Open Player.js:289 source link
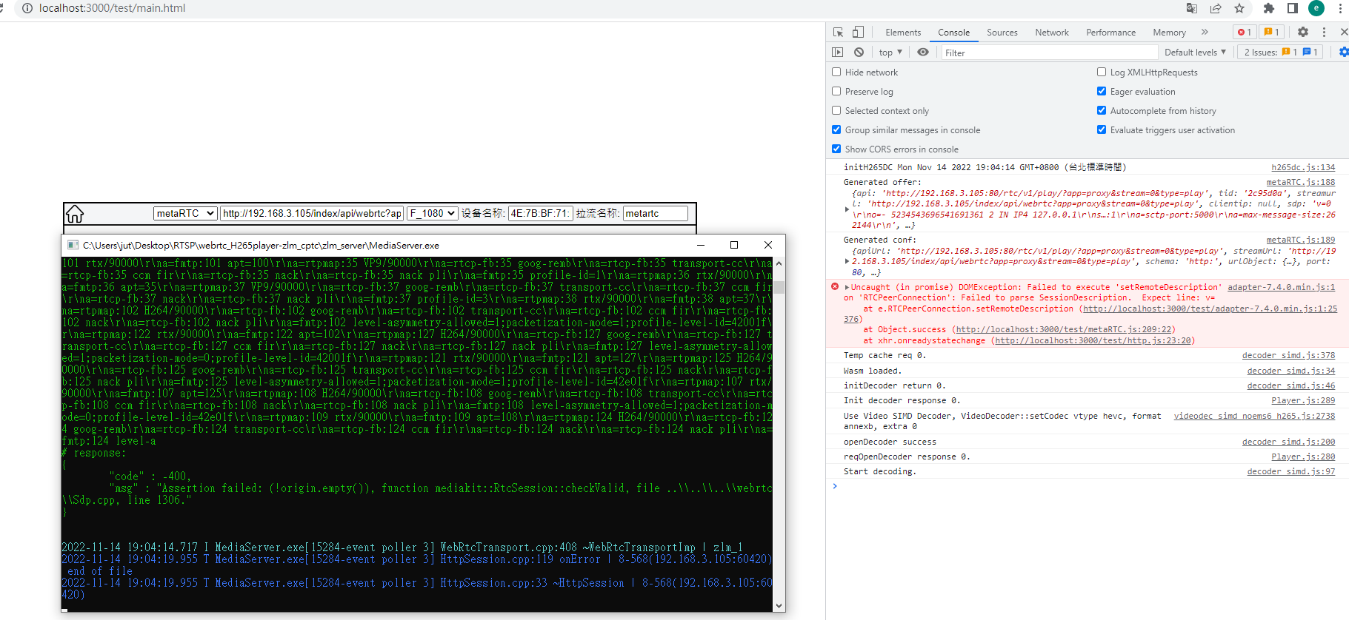The image size is (1349, 620). (x=1304, y=400)
